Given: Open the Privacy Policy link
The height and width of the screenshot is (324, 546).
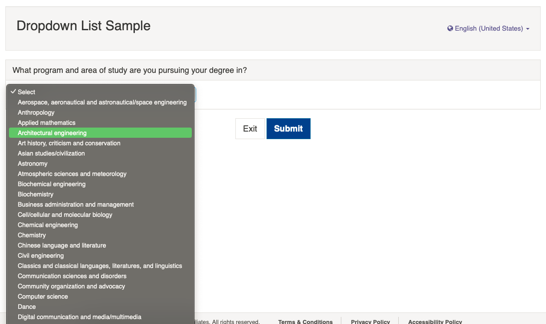Looking at the screenshot, I should coord(370,321).
